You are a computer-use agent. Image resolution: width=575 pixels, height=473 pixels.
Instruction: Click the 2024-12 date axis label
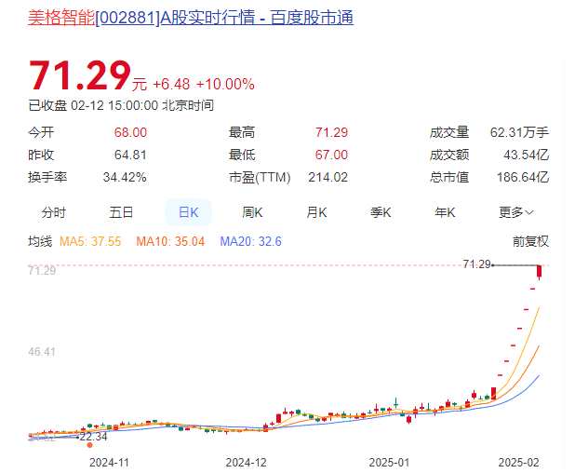coord(246,463)
